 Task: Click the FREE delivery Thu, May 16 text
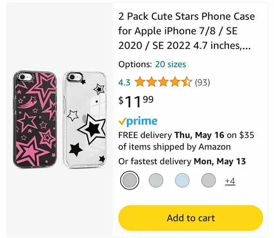(171, 135)
